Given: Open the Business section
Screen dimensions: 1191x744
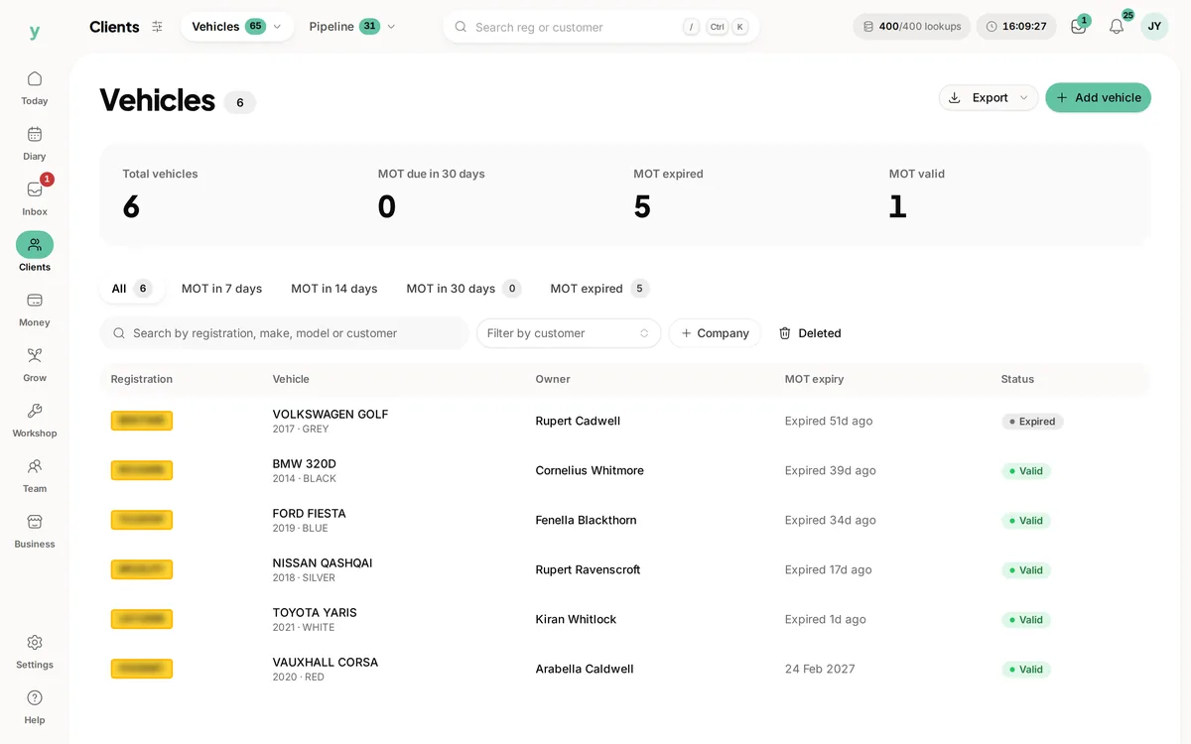Looking at the screenshot, I should click(x=35, y=532).
